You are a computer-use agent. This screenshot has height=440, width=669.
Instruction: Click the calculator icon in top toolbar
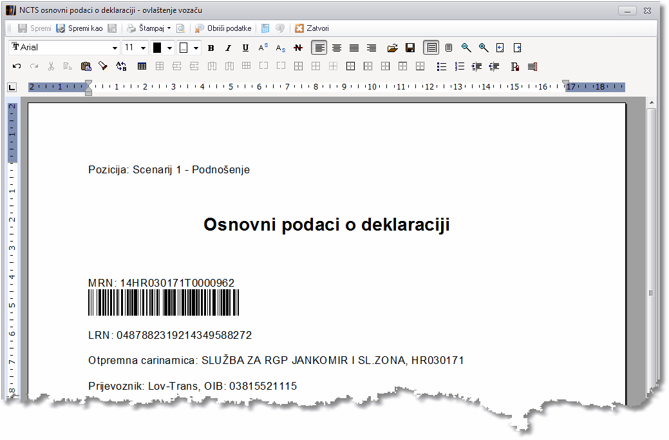tap(265, 28)
